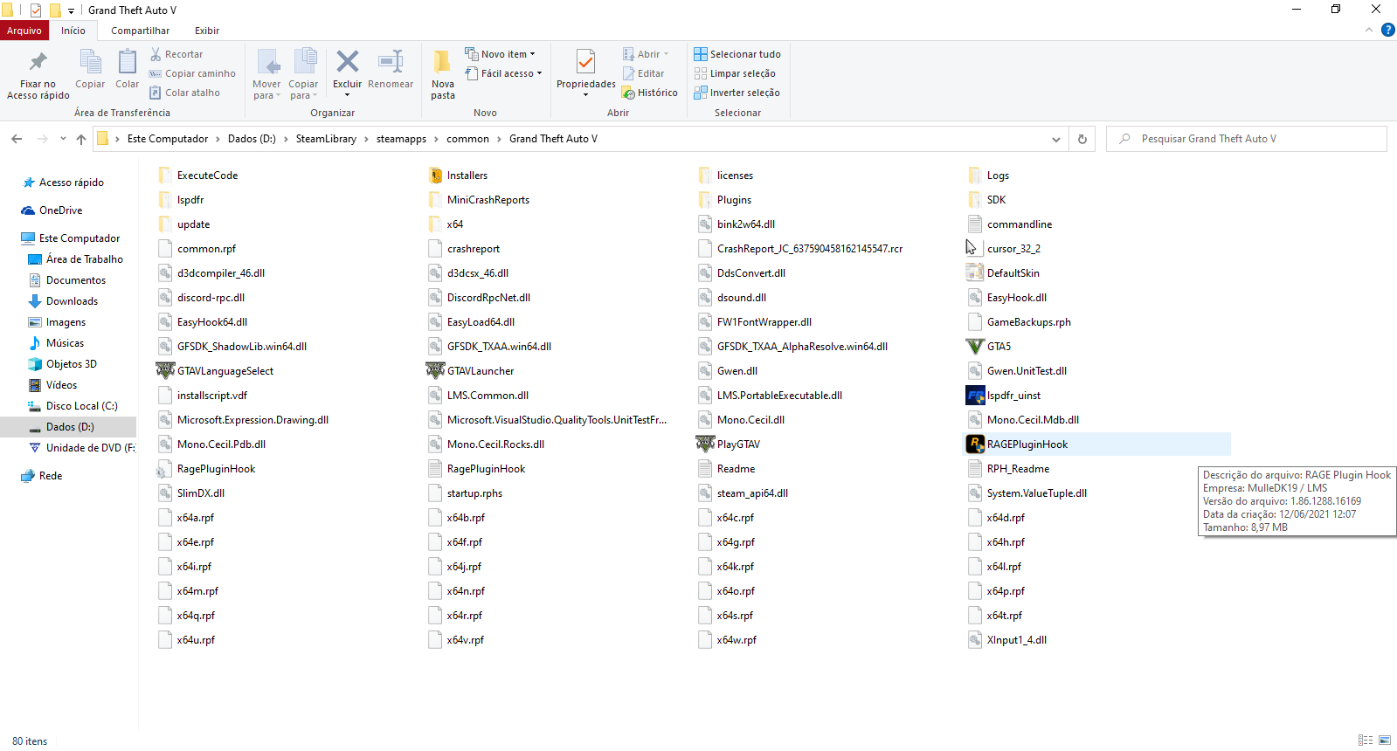
Task: Jump to Dados (D:) in the breadcrumb
Action: click(x=252, y=139)
